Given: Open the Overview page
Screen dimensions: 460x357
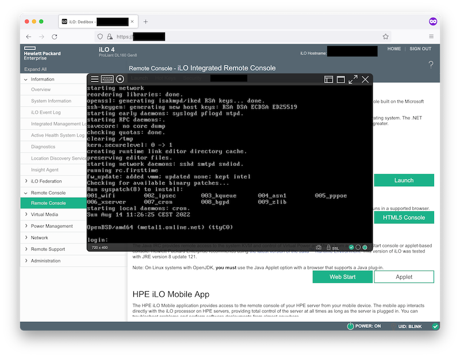Looking at the screenshot, I should tap(41, 90).
